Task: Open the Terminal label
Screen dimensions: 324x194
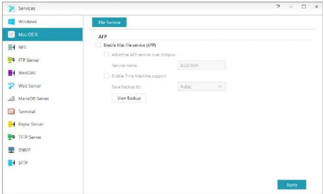Action: point(27,112)
